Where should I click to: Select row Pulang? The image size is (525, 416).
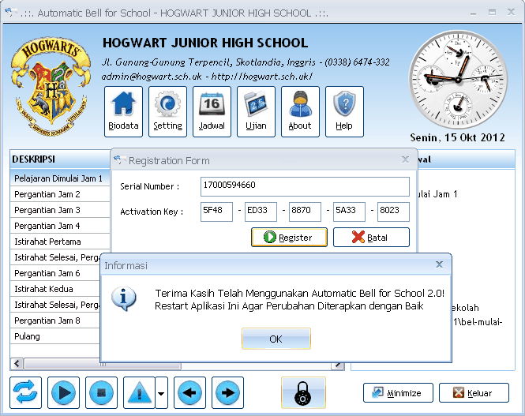pyautogui.click(x=55, y=336)
